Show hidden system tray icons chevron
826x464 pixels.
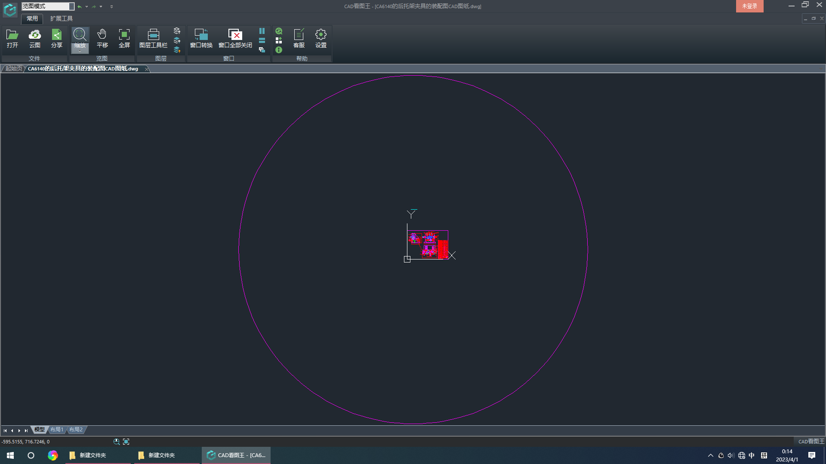pos(710,455)
